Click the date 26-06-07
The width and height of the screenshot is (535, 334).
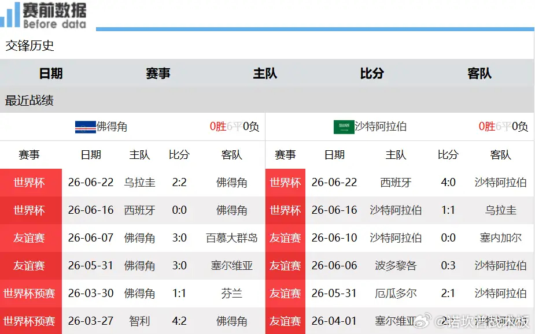pyautogui.click(x=91, y=237)
